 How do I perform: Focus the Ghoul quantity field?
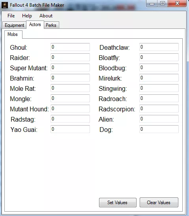[70, 47]
